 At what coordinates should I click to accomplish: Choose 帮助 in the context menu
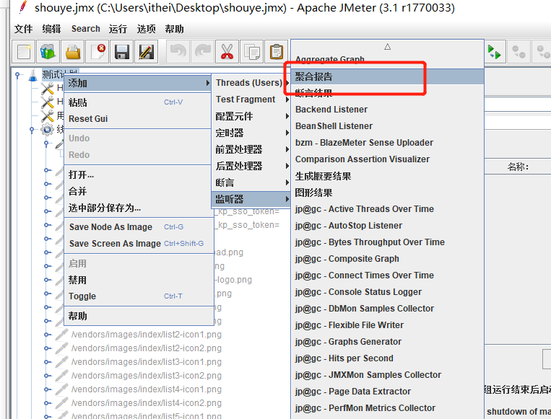tap(139, 316)
